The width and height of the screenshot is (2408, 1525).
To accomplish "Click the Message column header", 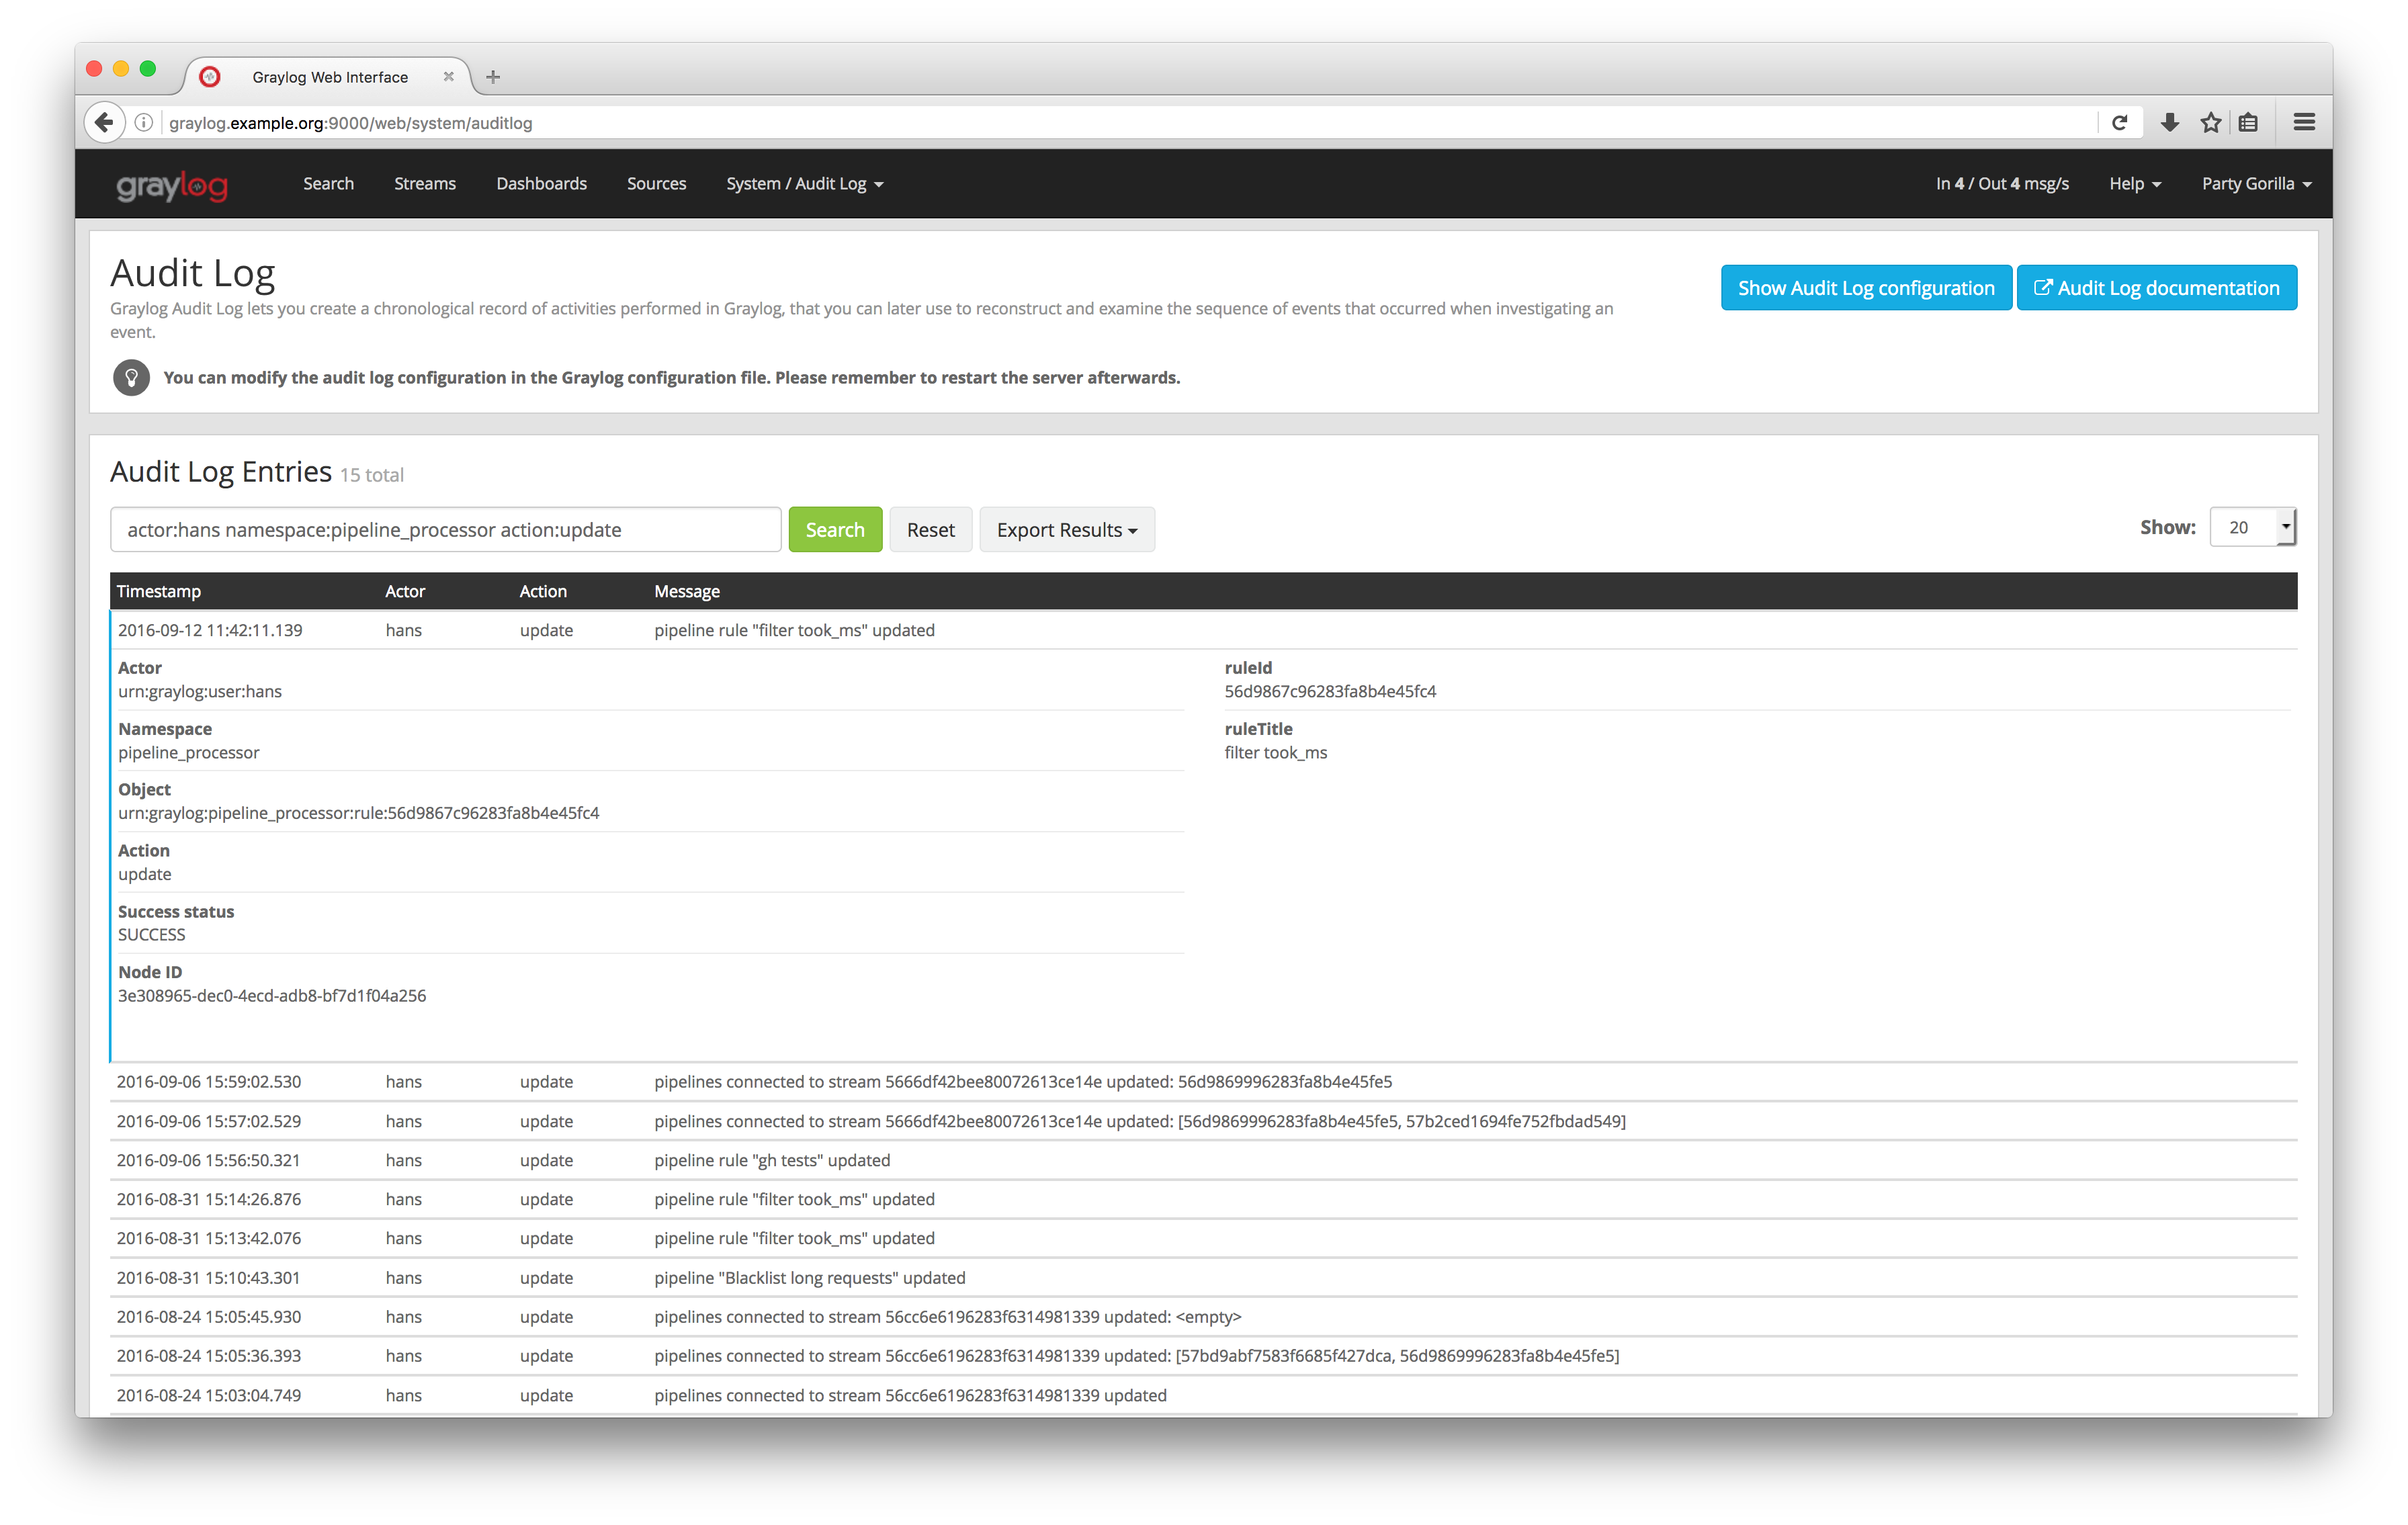I will [687, 591].
